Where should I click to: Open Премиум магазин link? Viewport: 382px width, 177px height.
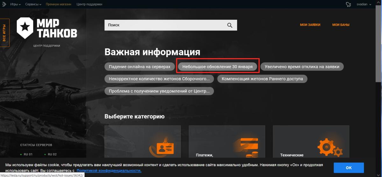coord(59,4)
